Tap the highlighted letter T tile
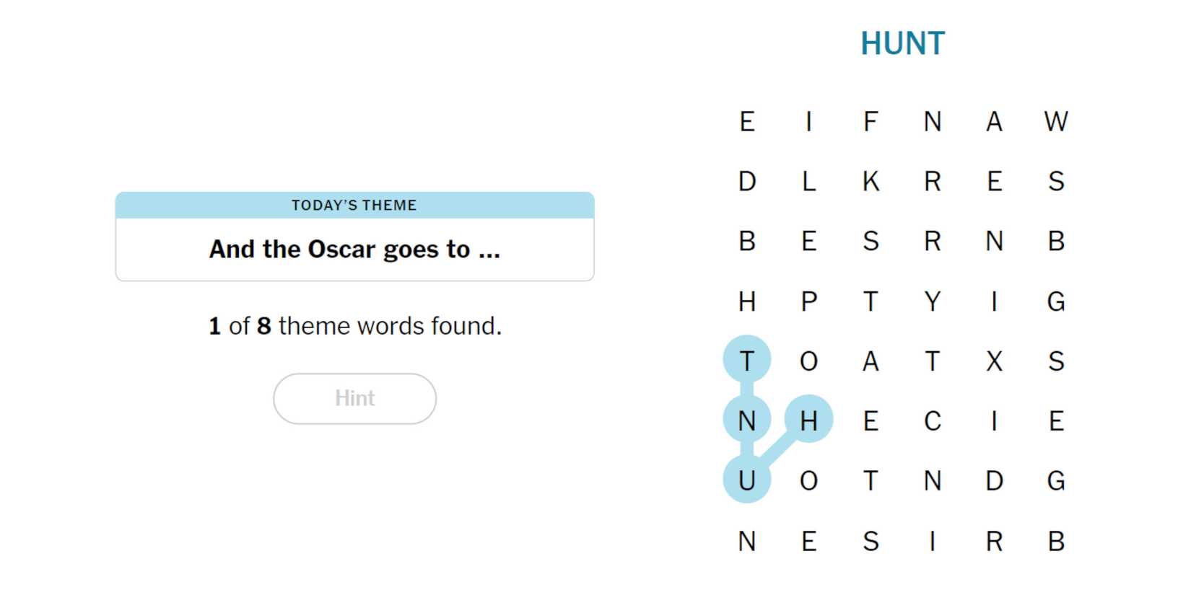Image resolution: width=1191 pixels, height=595 pixels. coord(747,360)
